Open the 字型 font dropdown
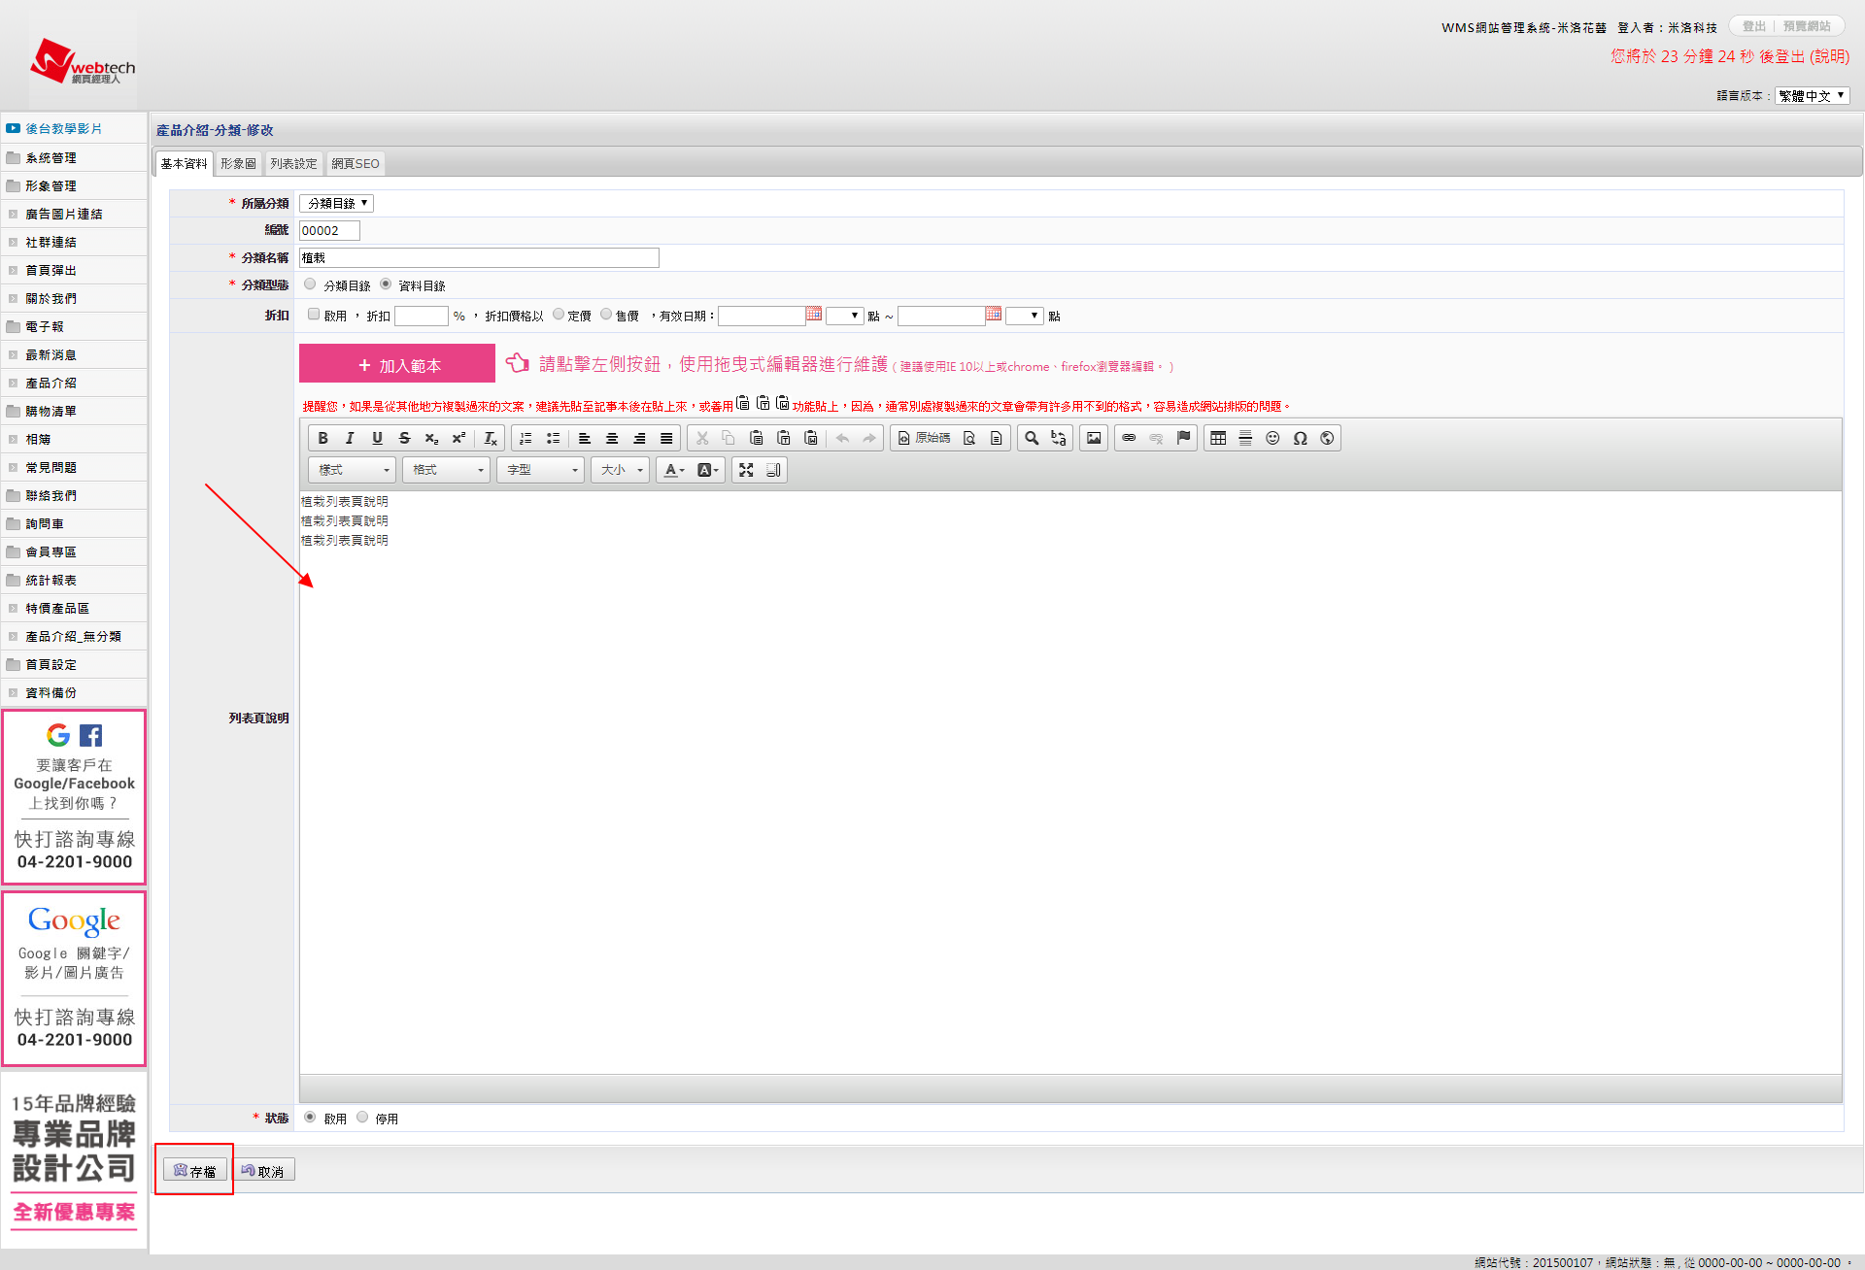 541,470
